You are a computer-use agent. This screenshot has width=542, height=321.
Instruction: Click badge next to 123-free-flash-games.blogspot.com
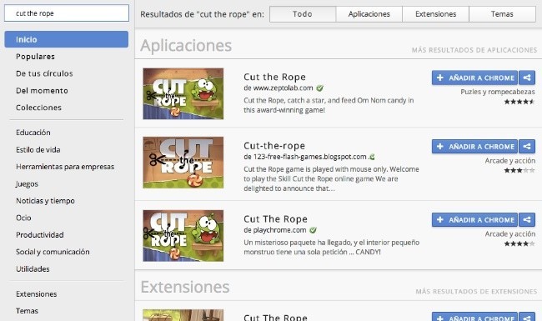click(x=372, y=157)
